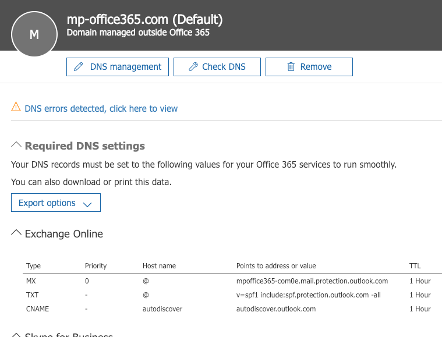Image resolution: width=442 pixels, height=337 pixels.
Task: Run Check DNS
Action: coord(217,67)
